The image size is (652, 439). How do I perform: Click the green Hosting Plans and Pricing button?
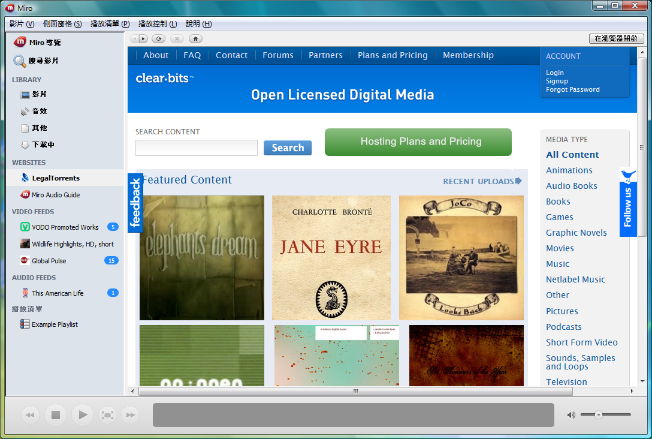click(418, 142)
